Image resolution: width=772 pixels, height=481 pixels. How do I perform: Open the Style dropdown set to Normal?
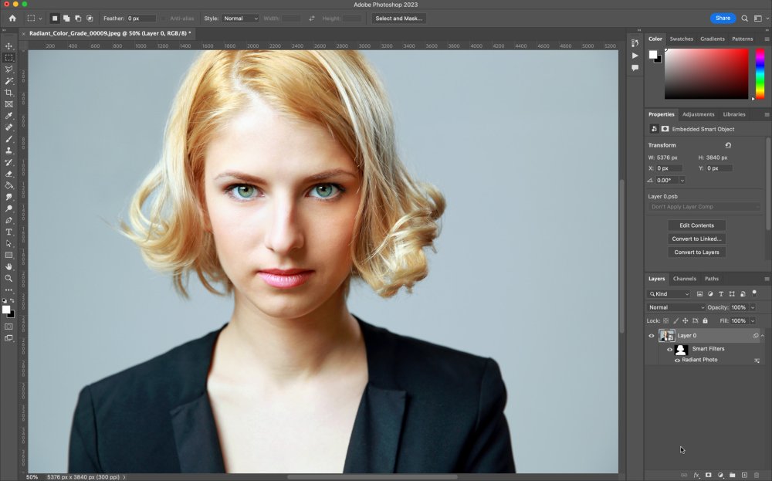click(241, 18)
